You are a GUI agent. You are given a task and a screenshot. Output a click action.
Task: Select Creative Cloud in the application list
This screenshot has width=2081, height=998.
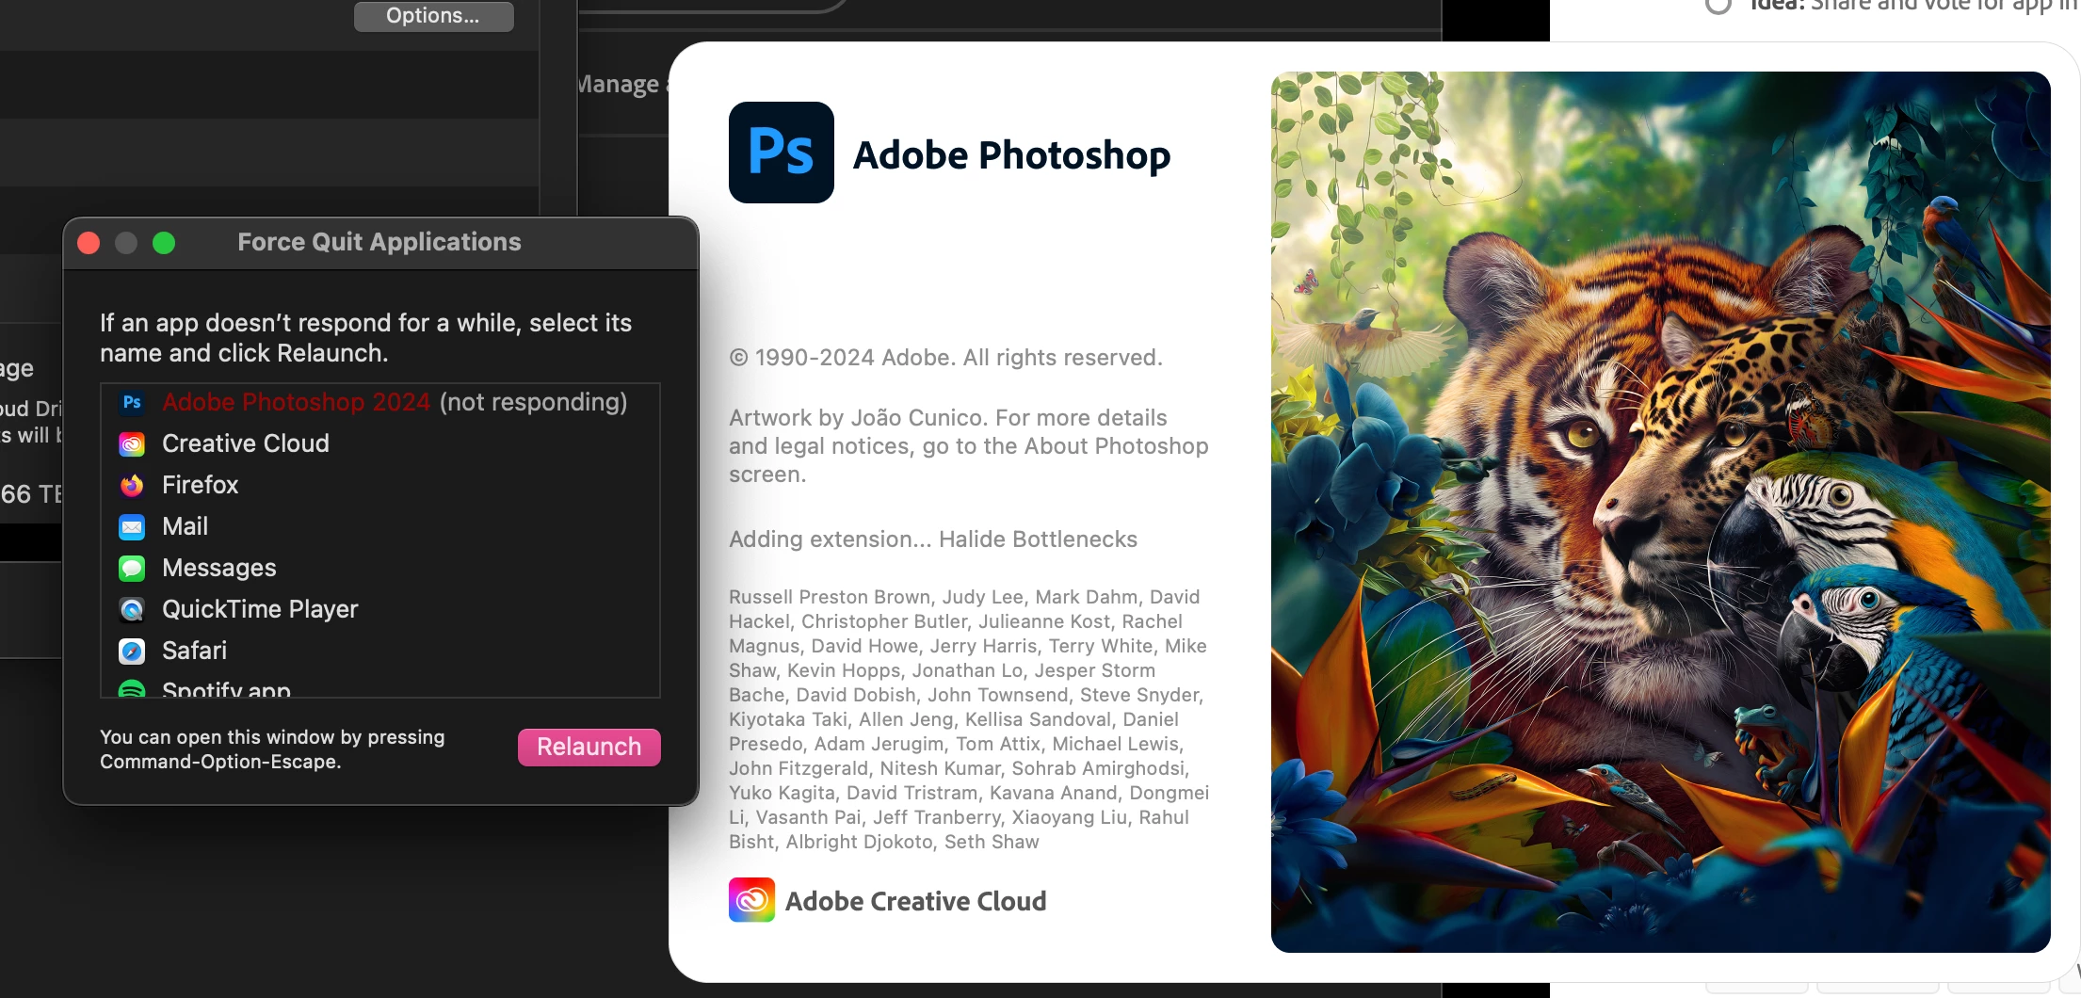click(380, 443)
